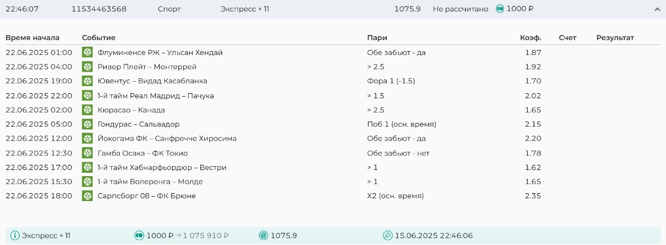The height and width of the screenshot is (245, 666).
Task: Click the soccer icon beside Флуминенсе РЖ – Ульсан Хендай
Action: 87,52
